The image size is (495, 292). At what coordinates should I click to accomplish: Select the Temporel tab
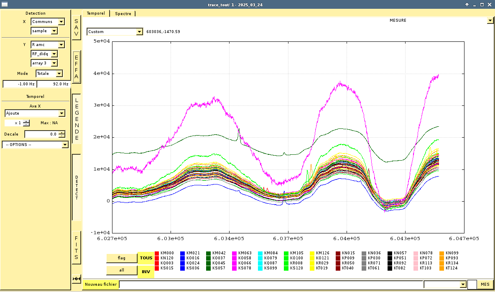[96, 13]
